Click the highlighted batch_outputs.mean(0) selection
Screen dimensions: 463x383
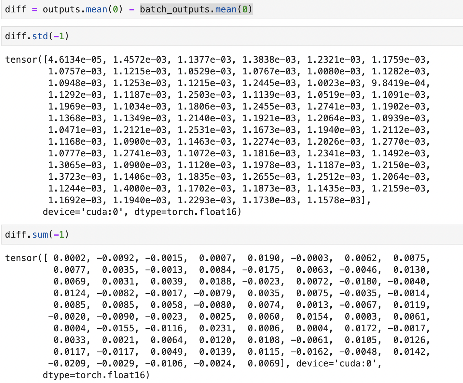[196, 9]
